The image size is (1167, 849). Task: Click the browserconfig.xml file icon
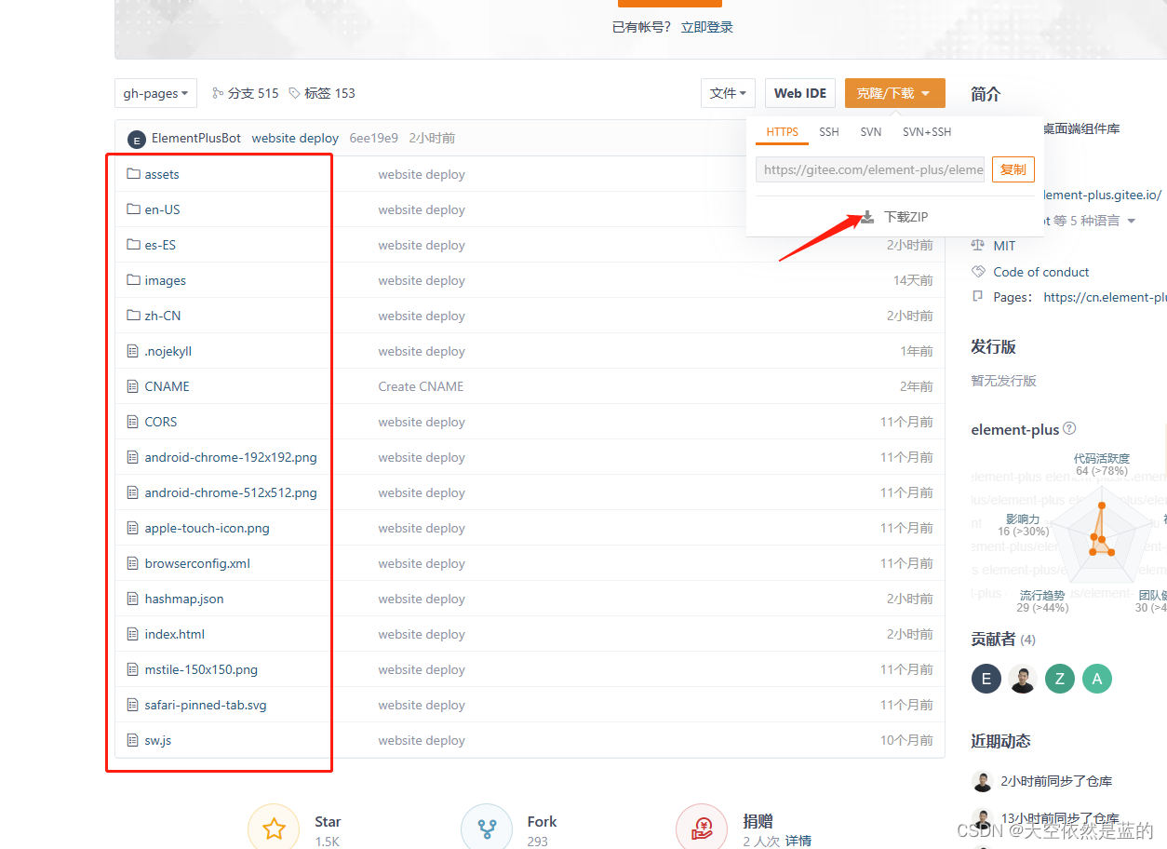133,563
